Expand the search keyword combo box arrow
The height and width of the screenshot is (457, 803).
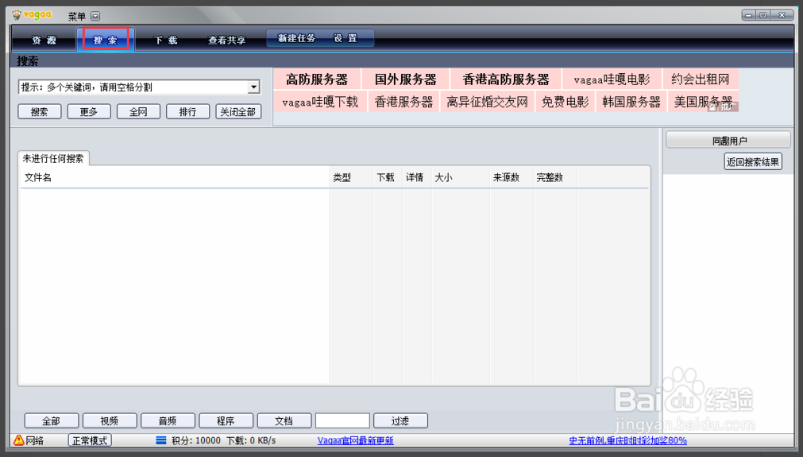click(253, 87)
